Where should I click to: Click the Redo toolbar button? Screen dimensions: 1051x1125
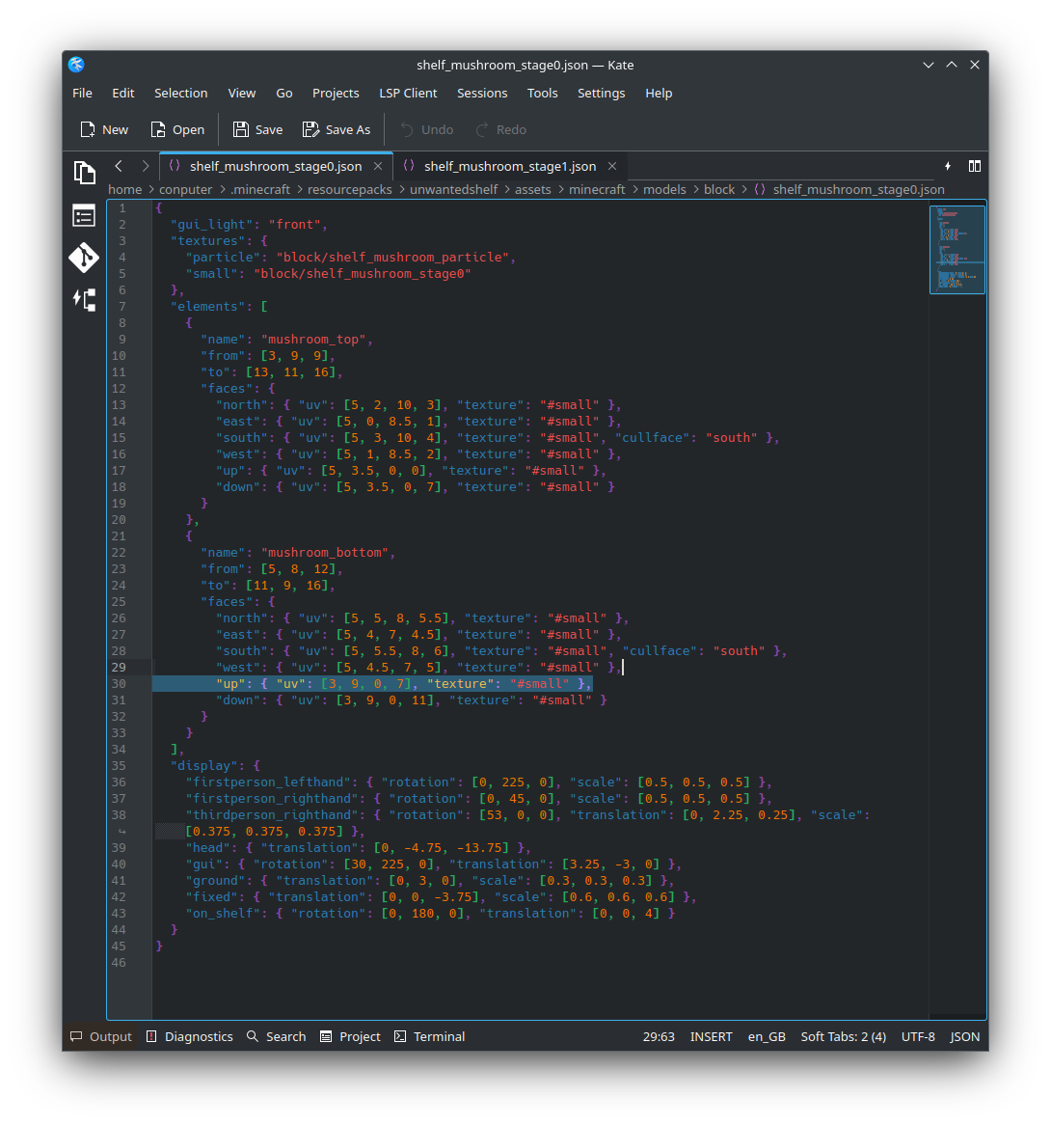pyautogui.click(x=501, y=130)
